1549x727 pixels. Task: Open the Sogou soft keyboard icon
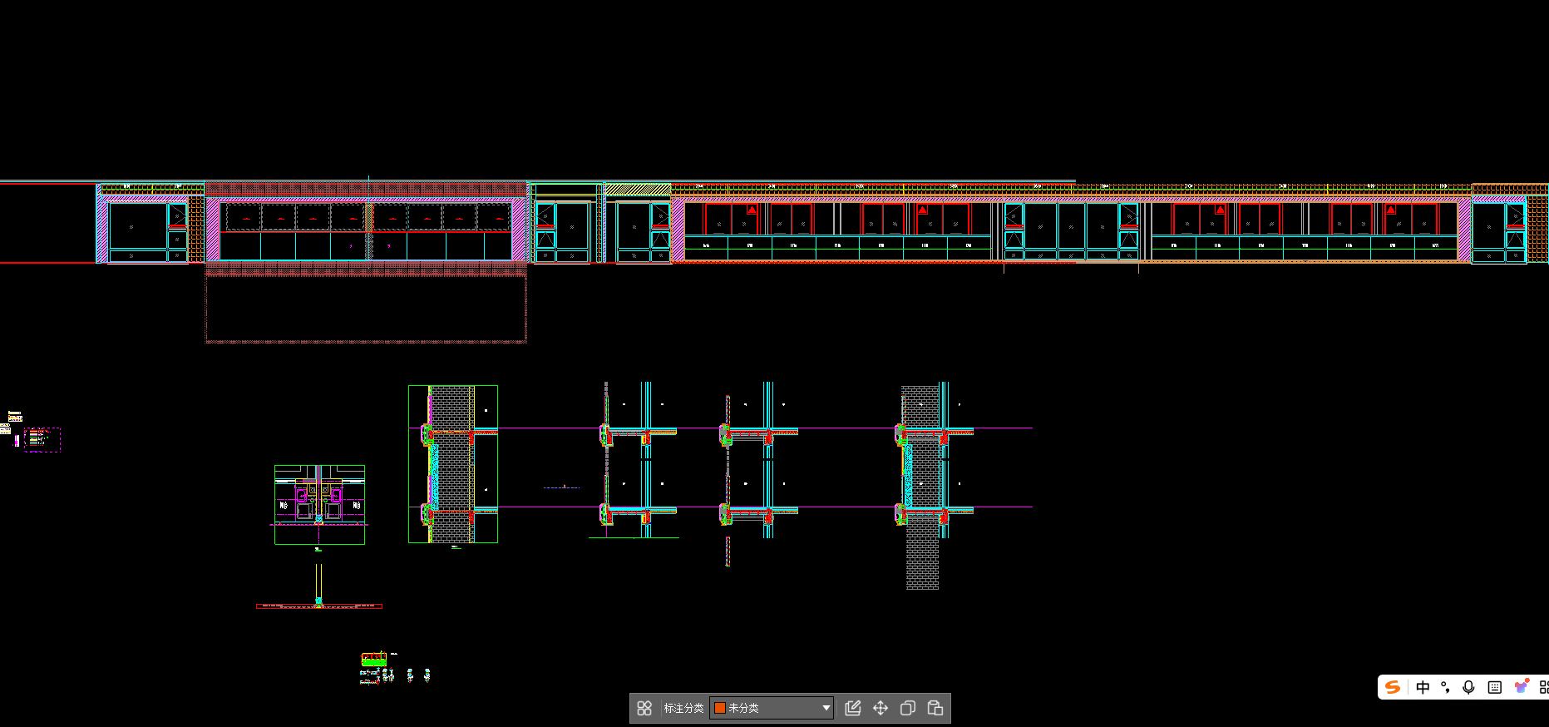pyautogui.click(x=1494, y=687)
